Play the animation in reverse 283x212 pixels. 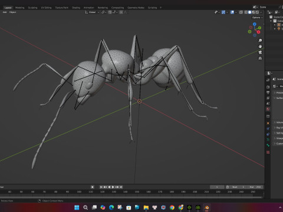point(109,187)
